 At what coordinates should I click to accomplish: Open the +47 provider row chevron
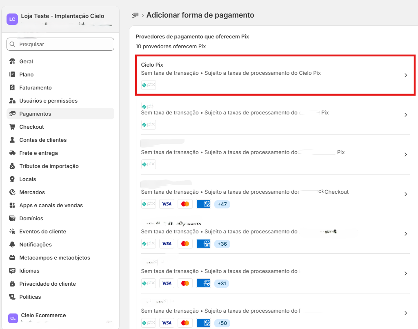[x=406, y=194]
